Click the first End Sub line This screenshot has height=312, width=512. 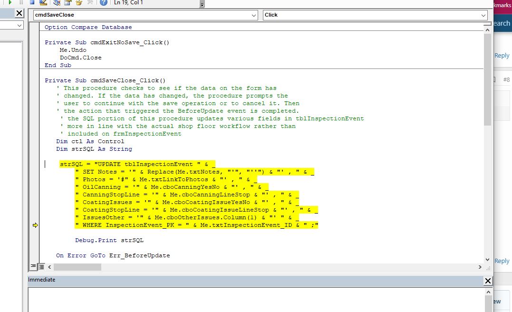coord(58,65)
